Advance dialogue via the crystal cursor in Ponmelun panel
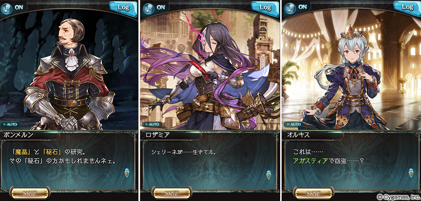421x201 pixels. pos(127,172)
